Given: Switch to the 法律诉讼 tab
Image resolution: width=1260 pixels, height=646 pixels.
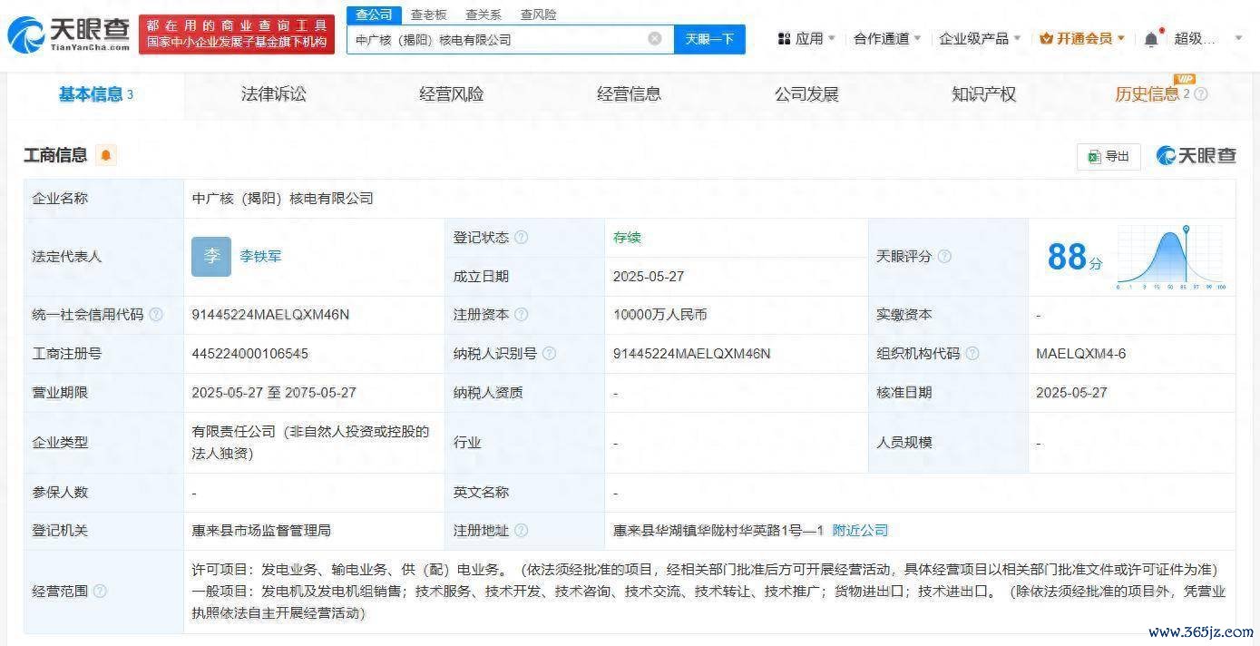Looking at the screenshot, I should coord(274,94).
